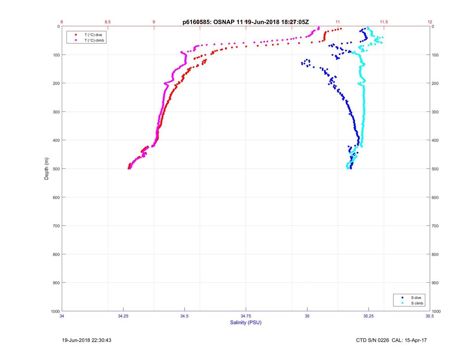Click red temperature tick label 8.5

coord(108,22)
